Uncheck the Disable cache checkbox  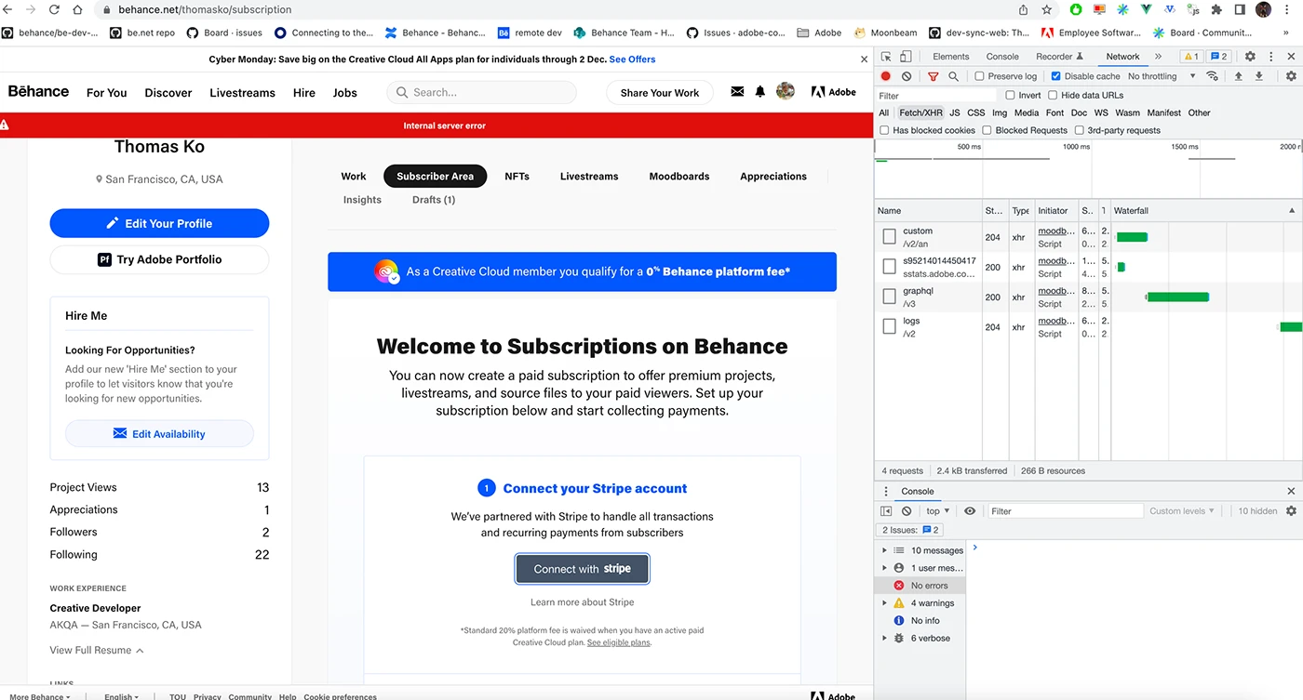coord(1055,76)
